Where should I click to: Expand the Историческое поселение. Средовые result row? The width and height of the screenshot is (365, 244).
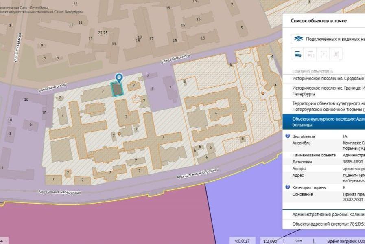pos(324,79)
